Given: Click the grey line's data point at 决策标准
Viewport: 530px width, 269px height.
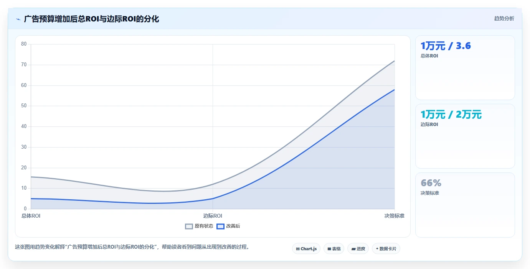Looking at the screenshot, I should pos(395,61).
